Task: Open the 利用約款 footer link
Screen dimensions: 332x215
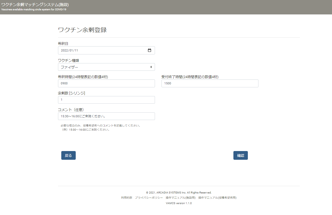Action: (x=127, y=198)
